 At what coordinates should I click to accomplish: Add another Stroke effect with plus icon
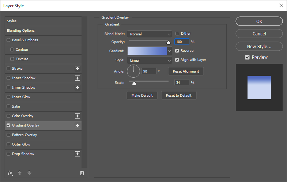(x=77, y=69)
